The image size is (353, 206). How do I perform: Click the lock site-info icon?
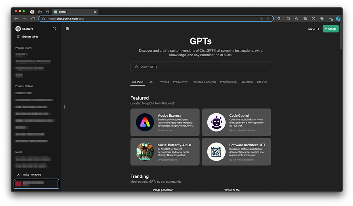click(43, 19)
